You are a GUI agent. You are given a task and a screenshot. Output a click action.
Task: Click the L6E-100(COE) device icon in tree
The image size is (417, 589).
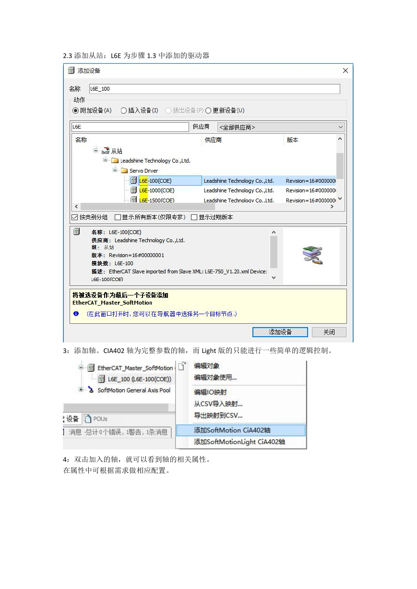134,181
